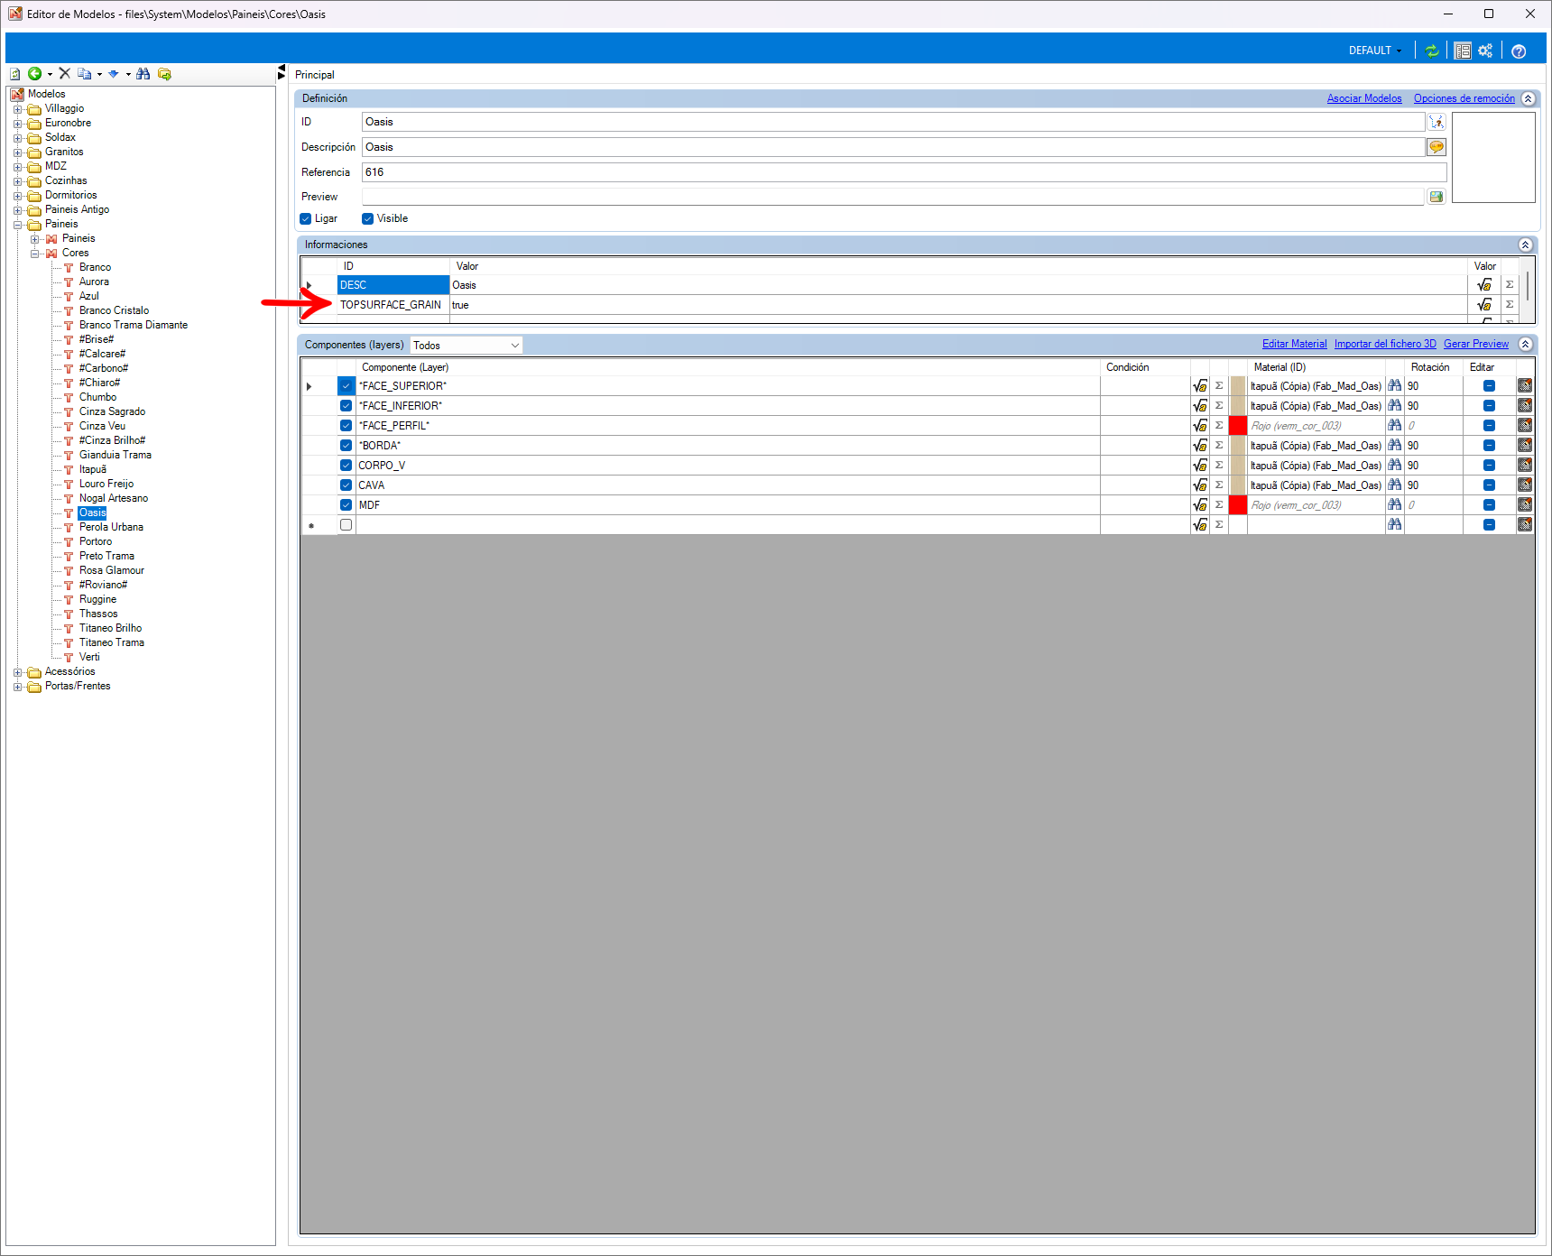Screen dimensions: 1552x1256
Task: Uncheck the MDF layer checkbox
Action: (346, 505)
